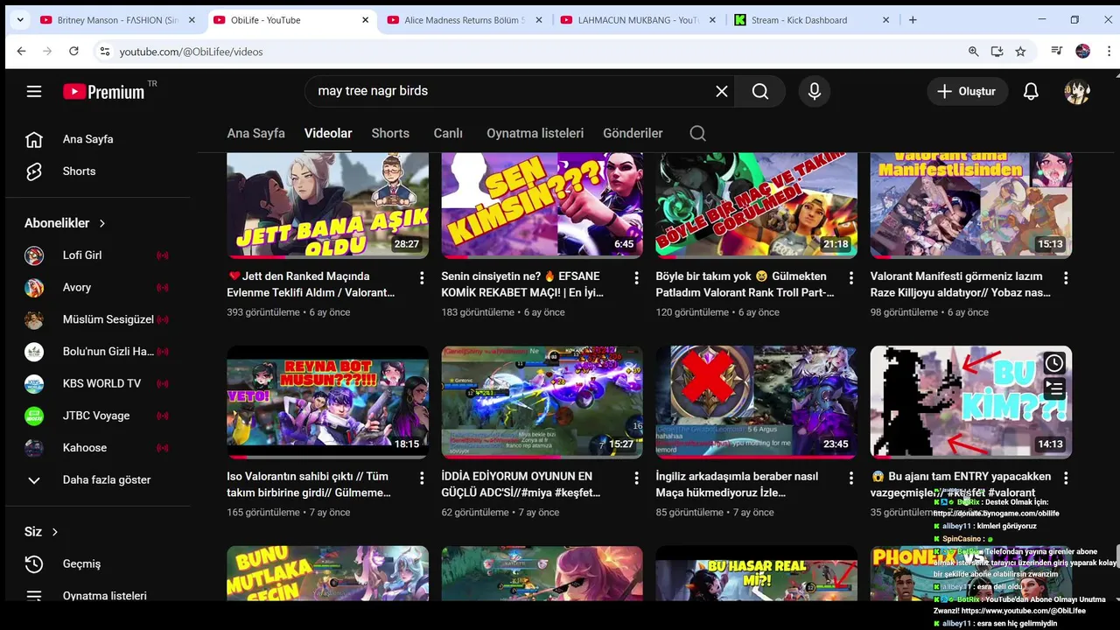Open new browser tab plus button
The width and height of the screenshot is (1120, 630).
click(913, 19)
